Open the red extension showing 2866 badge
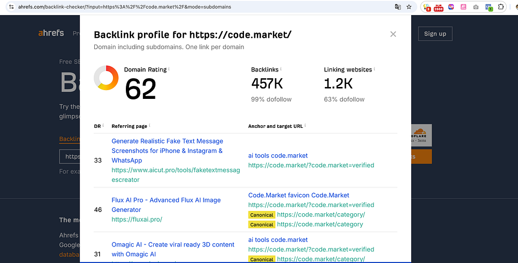This screenshot has height=263, width=518. click(438, 7)
